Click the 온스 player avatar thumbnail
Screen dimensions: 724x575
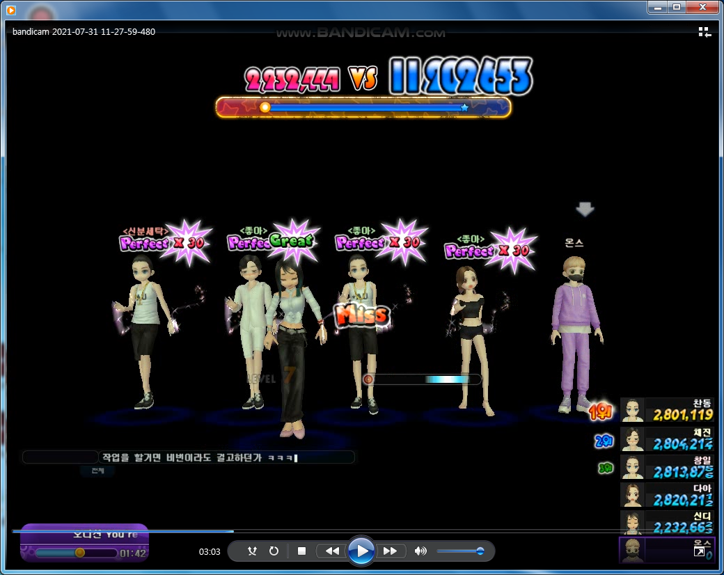[631, 550]
